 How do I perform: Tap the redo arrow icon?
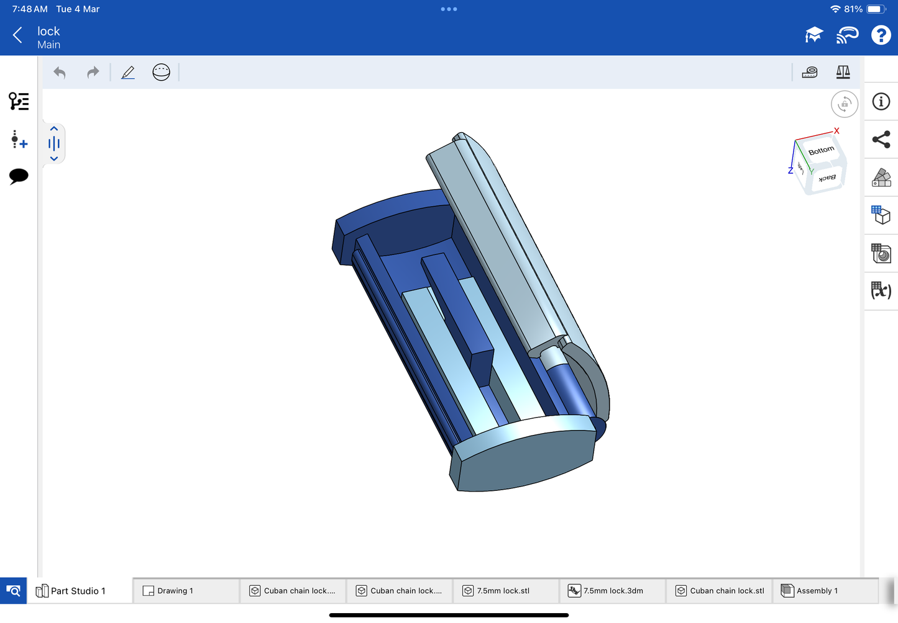click(93, 73)
